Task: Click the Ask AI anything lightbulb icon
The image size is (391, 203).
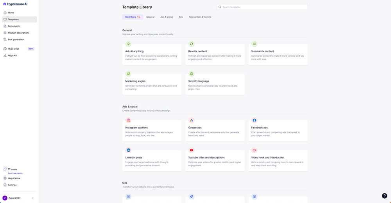Action: [128, 44]
